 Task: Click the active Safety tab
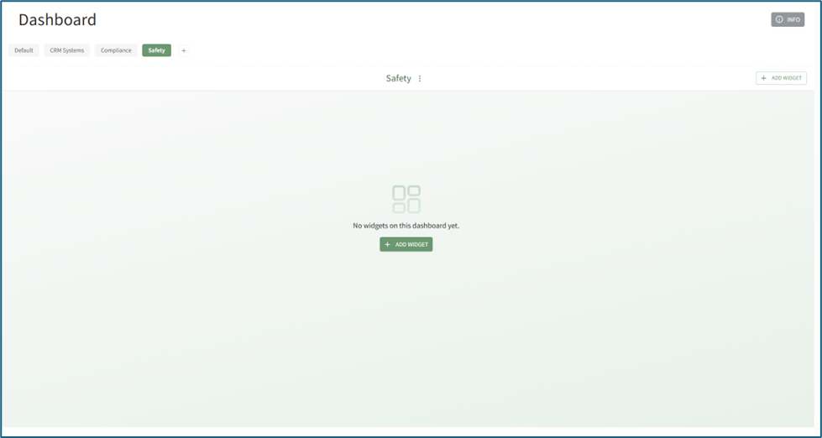[156, 50]
